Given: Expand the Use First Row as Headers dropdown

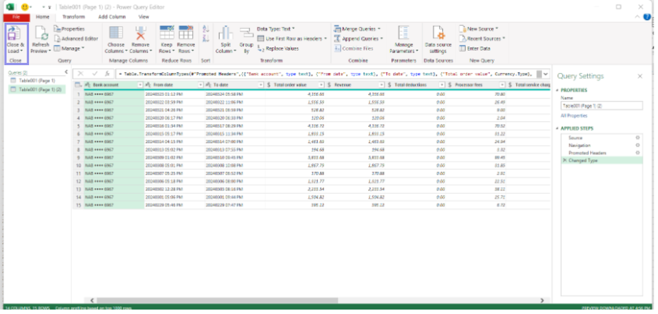Looking at the screenshot, I should coord(325,38).
